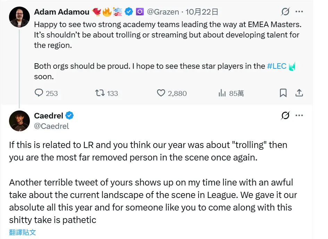Open Adam Adamou's profile picture
Image resolution: width=328 pixels, height=239 pixels.
pyautogui.click(x=19, y=17)
